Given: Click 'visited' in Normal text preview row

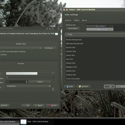Looking at the screenshot, I should 102,26.
